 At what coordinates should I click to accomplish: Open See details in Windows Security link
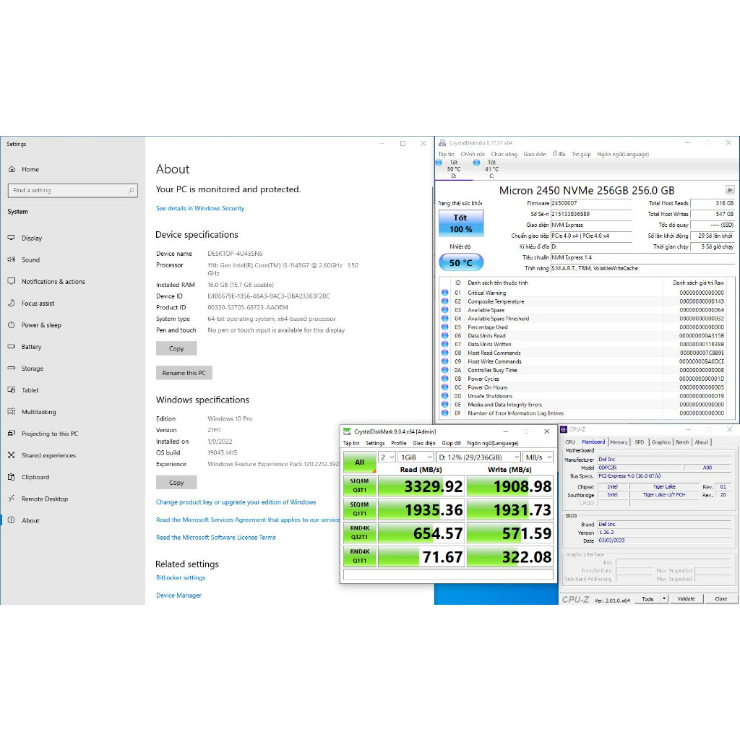200,208
